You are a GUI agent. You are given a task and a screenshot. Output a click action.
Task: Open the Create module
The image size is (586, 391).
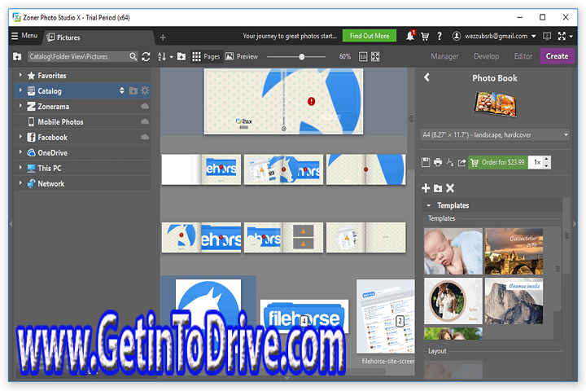[557, 56]
